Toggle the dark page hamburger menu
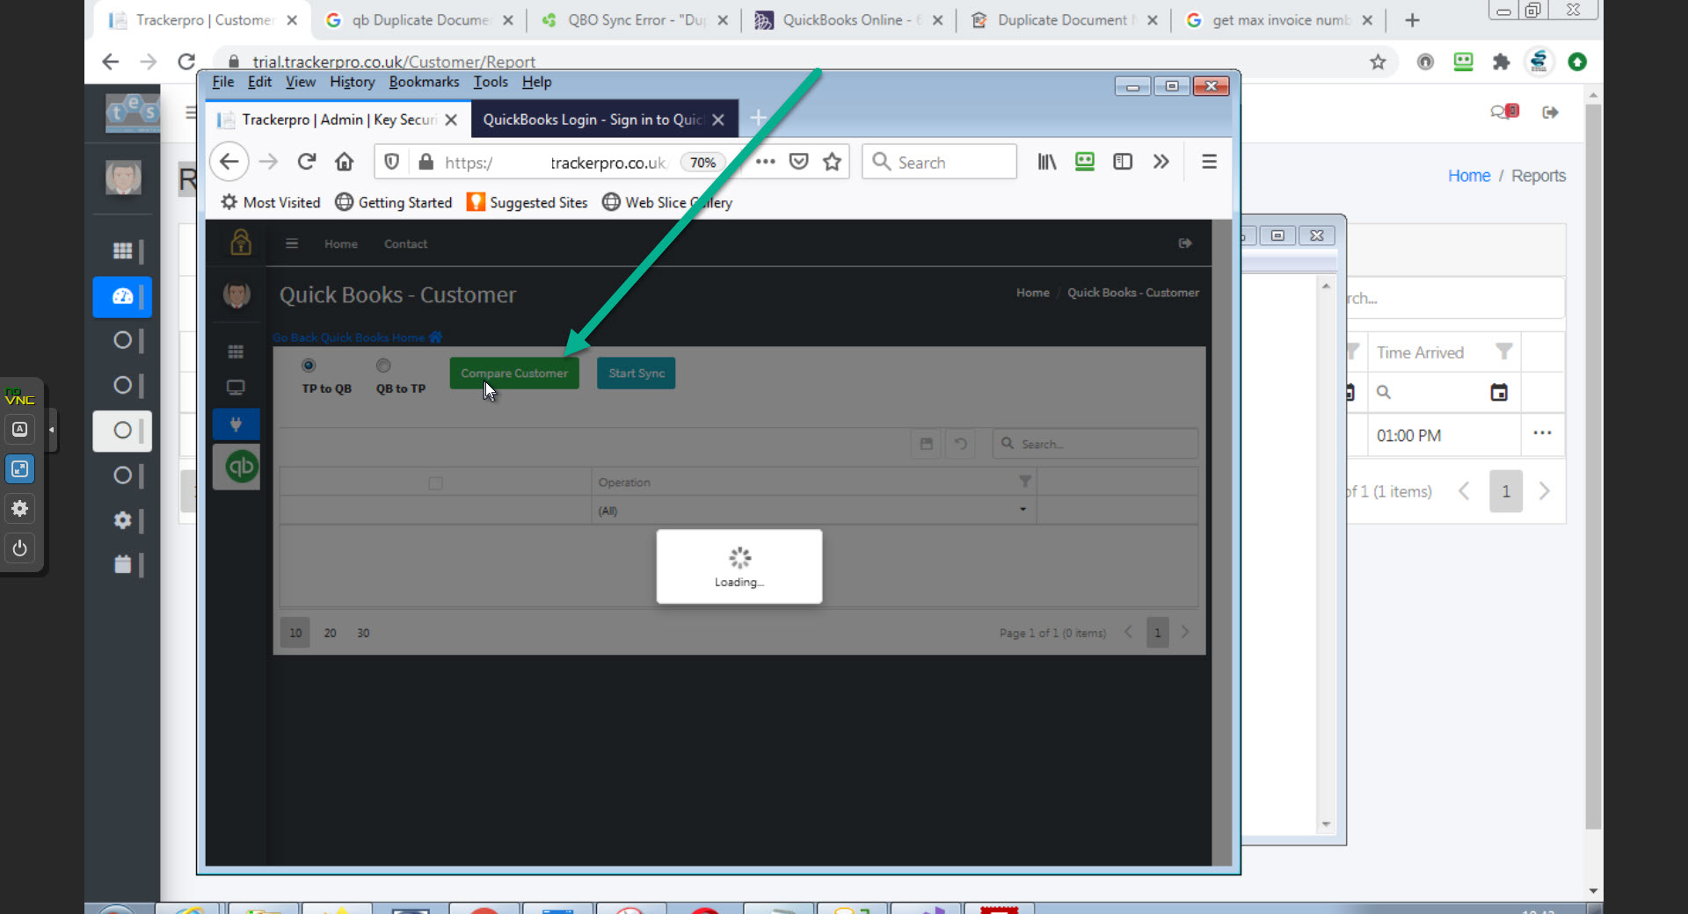Viewport: 1688px width, 914px height. pyautogui.click(x=292, y=243)
